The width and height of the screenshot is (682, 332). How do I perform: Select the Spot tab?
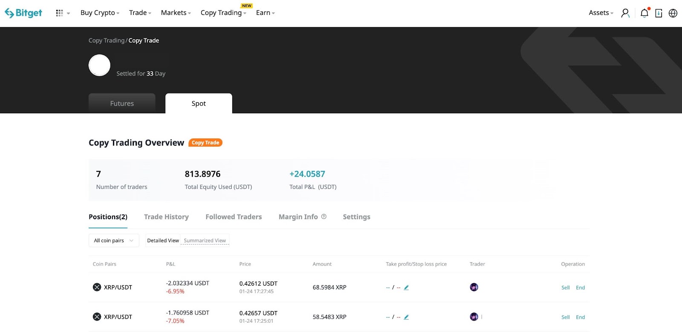[199, 103]
